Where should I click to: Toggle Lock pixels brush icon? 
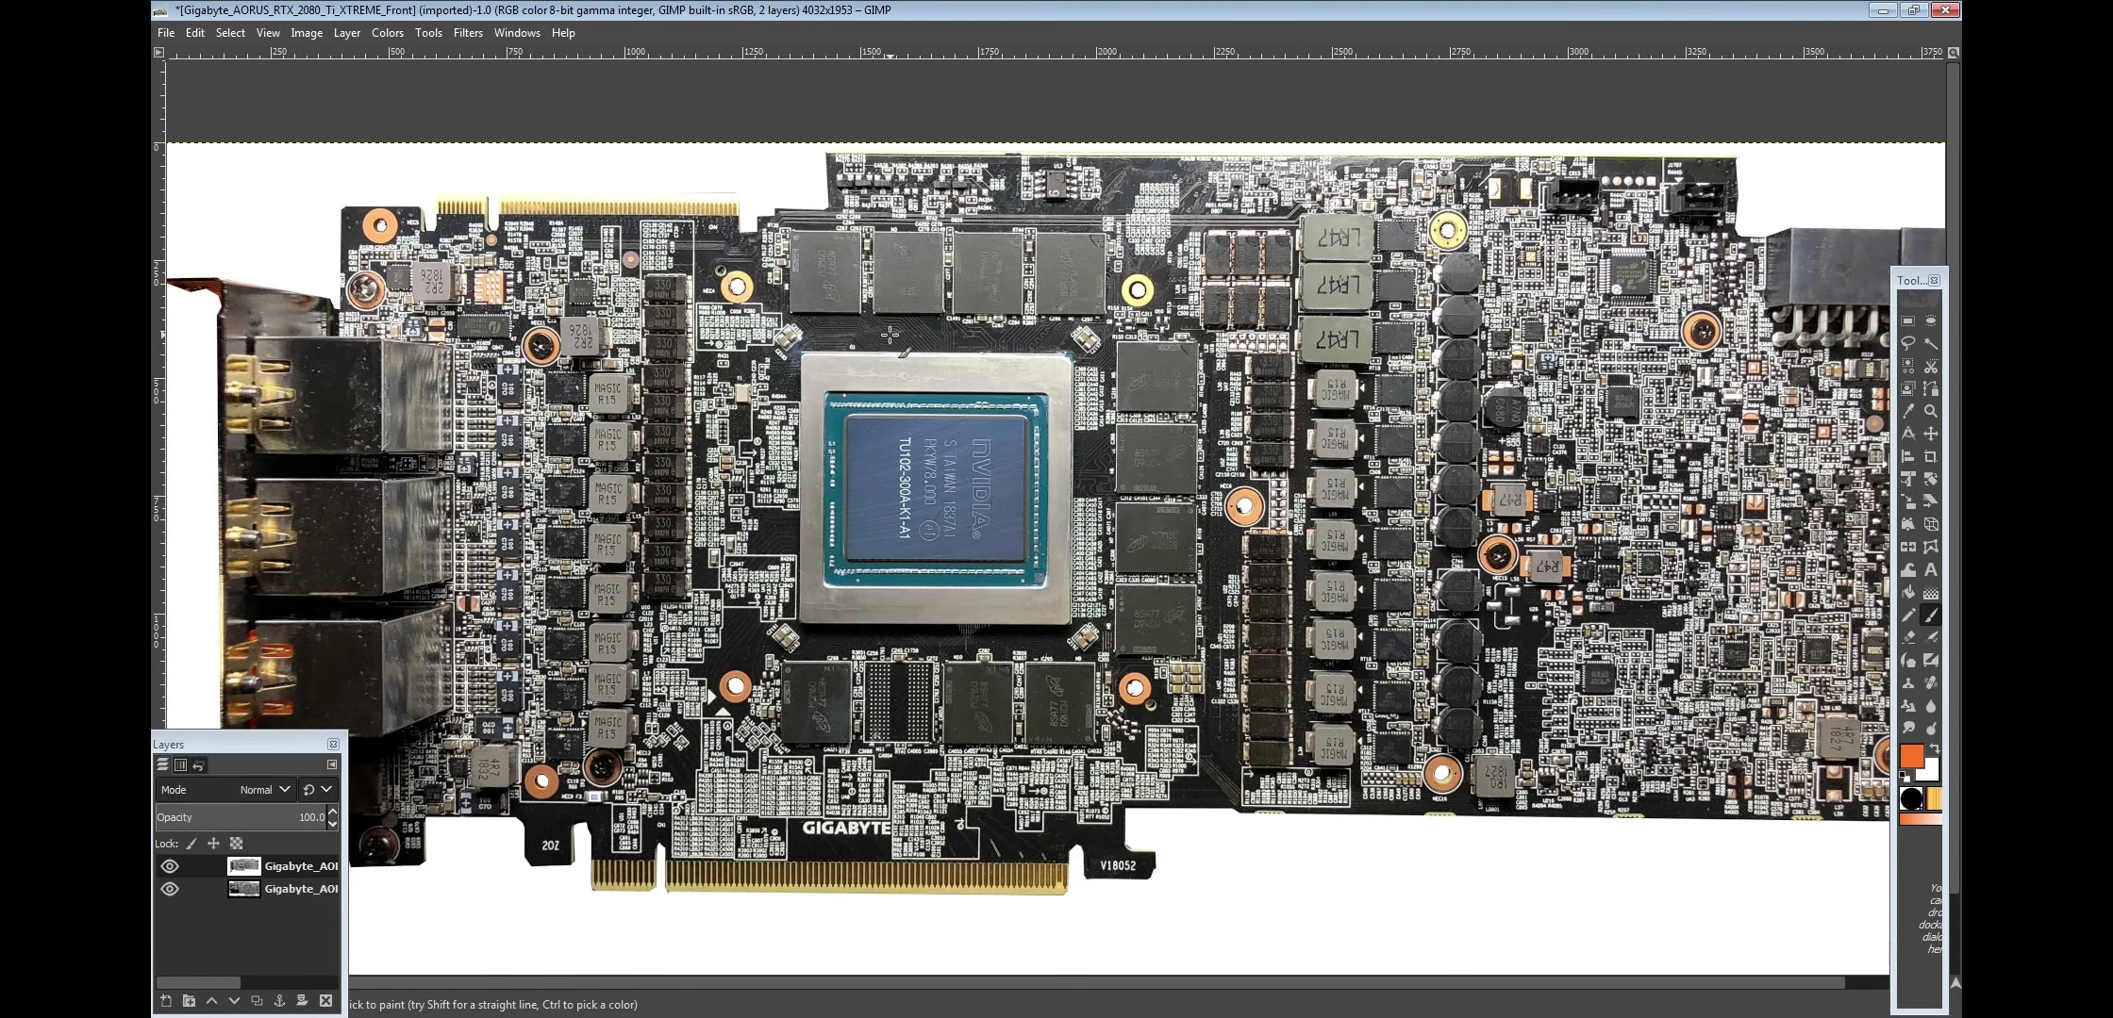click(191, 844)
